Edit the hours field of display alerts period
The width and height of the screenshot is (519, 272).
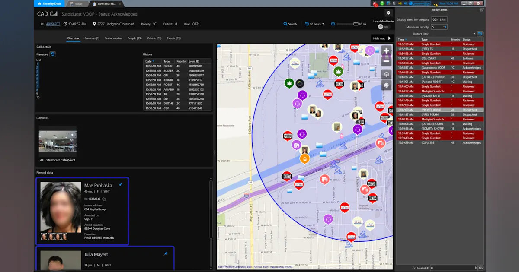435,20
